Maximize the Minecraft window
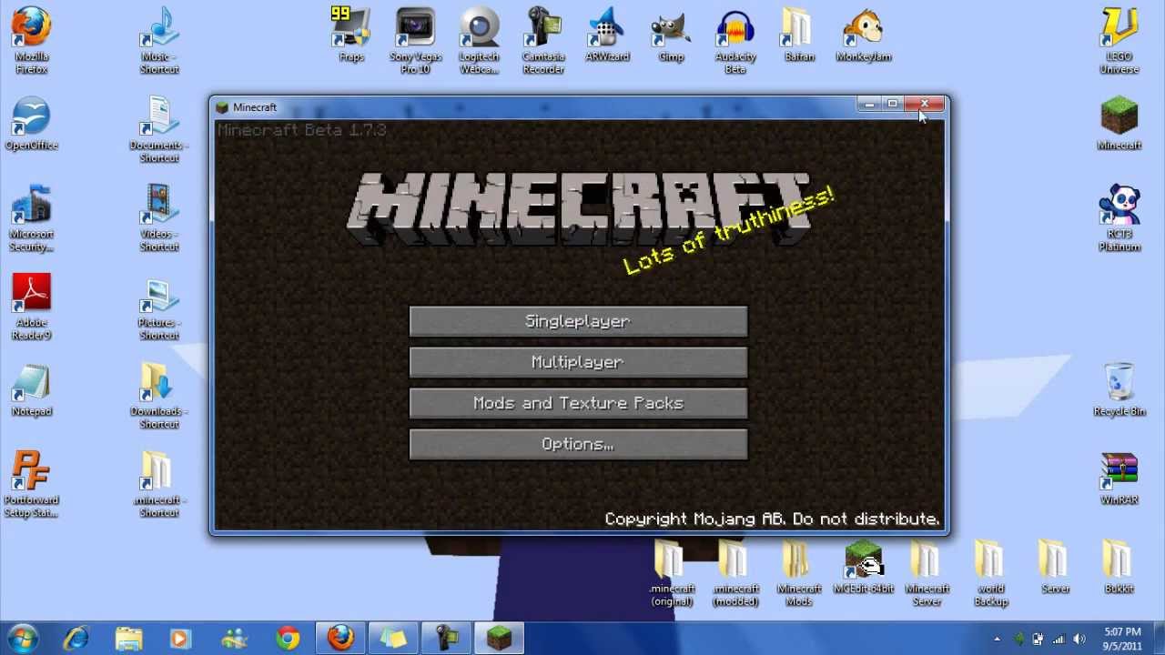 tap(893, 105)
